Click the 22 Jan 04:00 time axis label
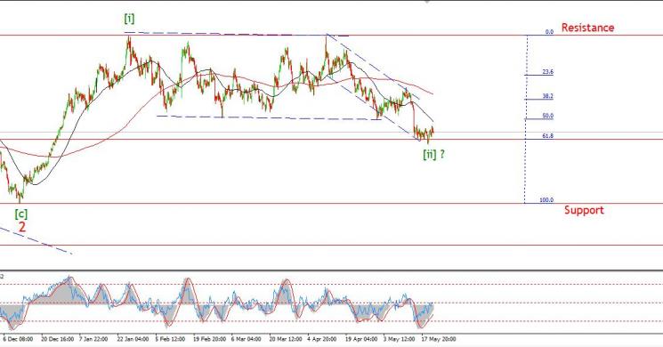 pos(133,339)
